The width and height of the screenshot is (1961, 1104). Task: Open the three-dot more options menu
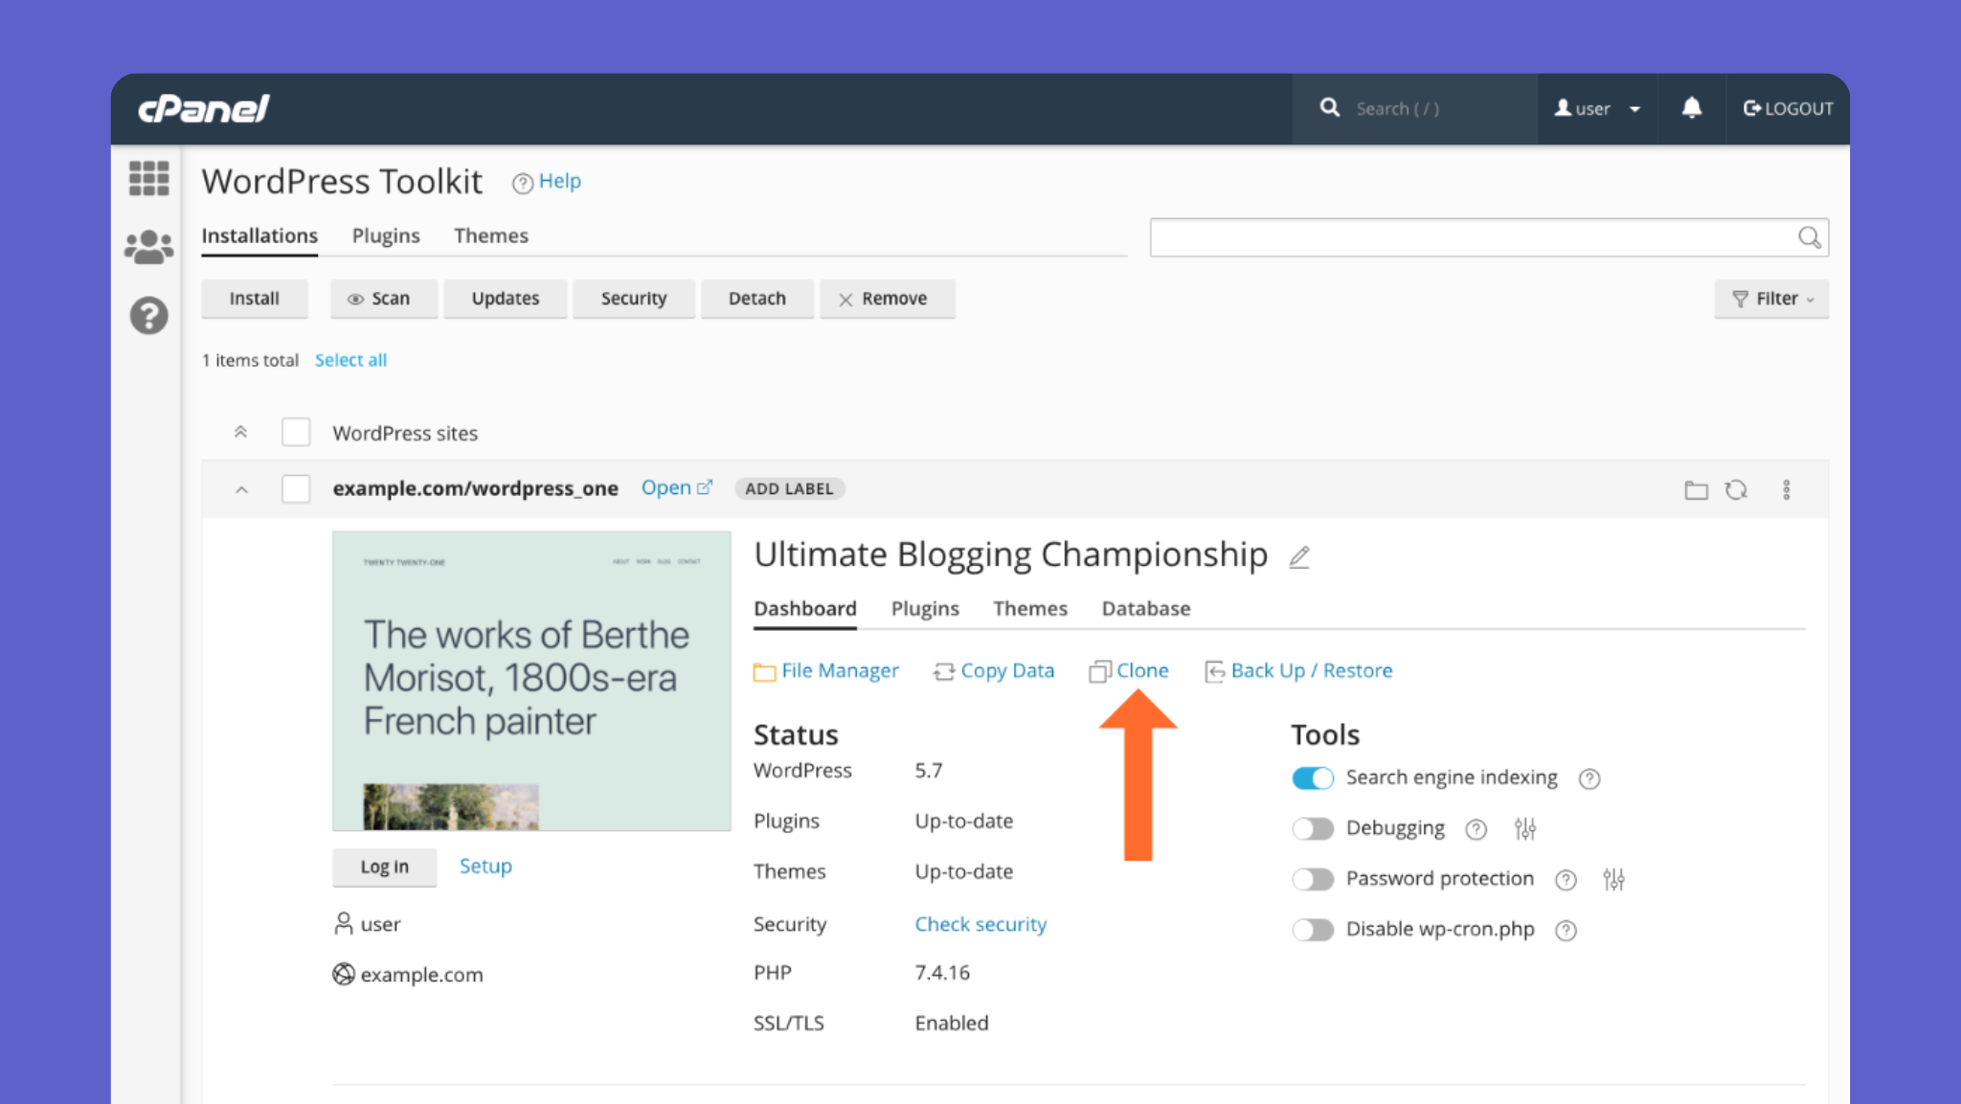click(1786, 489)
